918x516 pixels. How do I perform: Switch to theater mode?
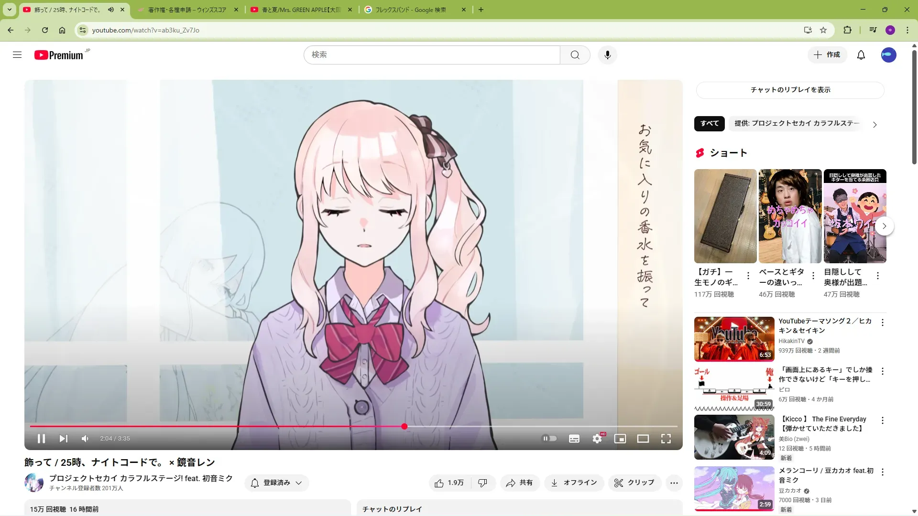643,439
